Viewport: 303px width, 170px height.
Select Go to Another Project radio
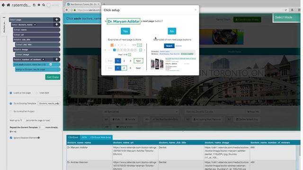(11, 111)
